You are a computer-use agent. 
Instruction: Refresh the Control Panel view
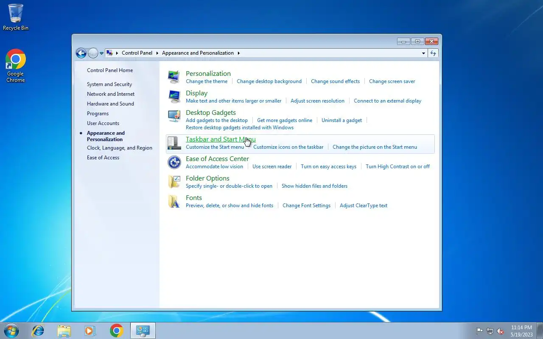tap(433, 53)
